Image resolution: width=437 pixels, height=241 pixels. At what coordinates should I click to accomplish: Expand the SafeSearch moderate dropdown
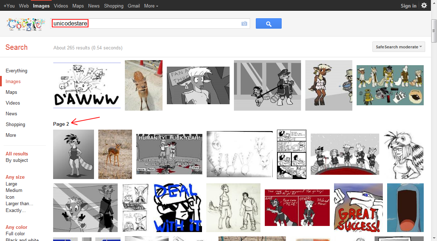coord(399,47)
